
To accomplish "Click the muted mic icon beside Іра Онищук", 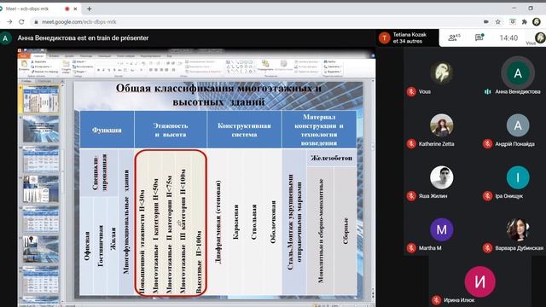I will click(x=487, y=196).
